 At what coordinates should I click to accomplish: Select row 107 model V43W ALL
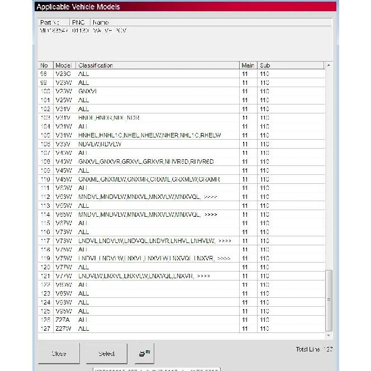pyautogui.click(x=182, y=153)
